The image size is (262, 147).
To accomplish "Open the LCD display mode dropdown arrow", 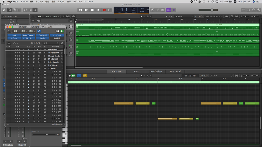I will pyautogui.click(x=148, y=10).
